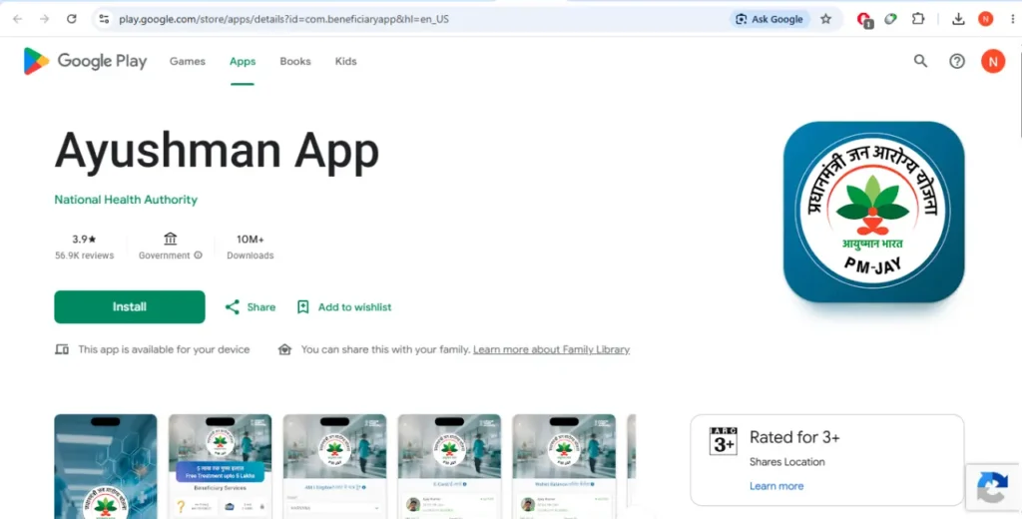1022x519 pixels.
Task: Reload the page with the refresh icon
Action: [x=72, y=19]
